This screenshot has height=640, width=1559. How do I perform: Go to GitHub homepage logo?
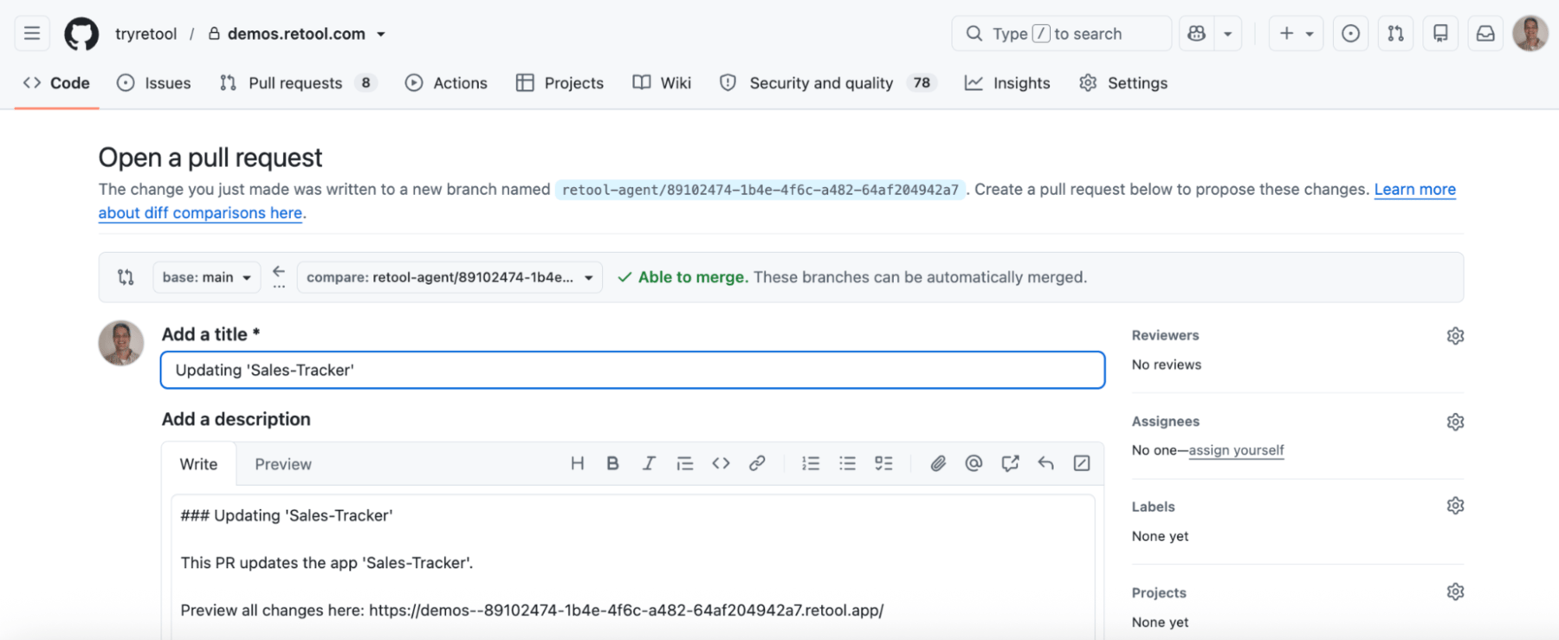[x=81, y=34]
